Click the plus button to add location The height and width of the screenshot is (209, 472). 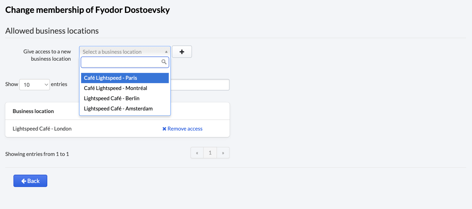coord(182,52)
